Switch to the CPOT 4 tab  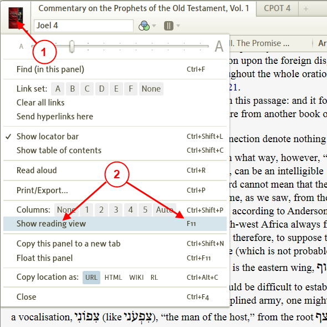click(277, 8)
